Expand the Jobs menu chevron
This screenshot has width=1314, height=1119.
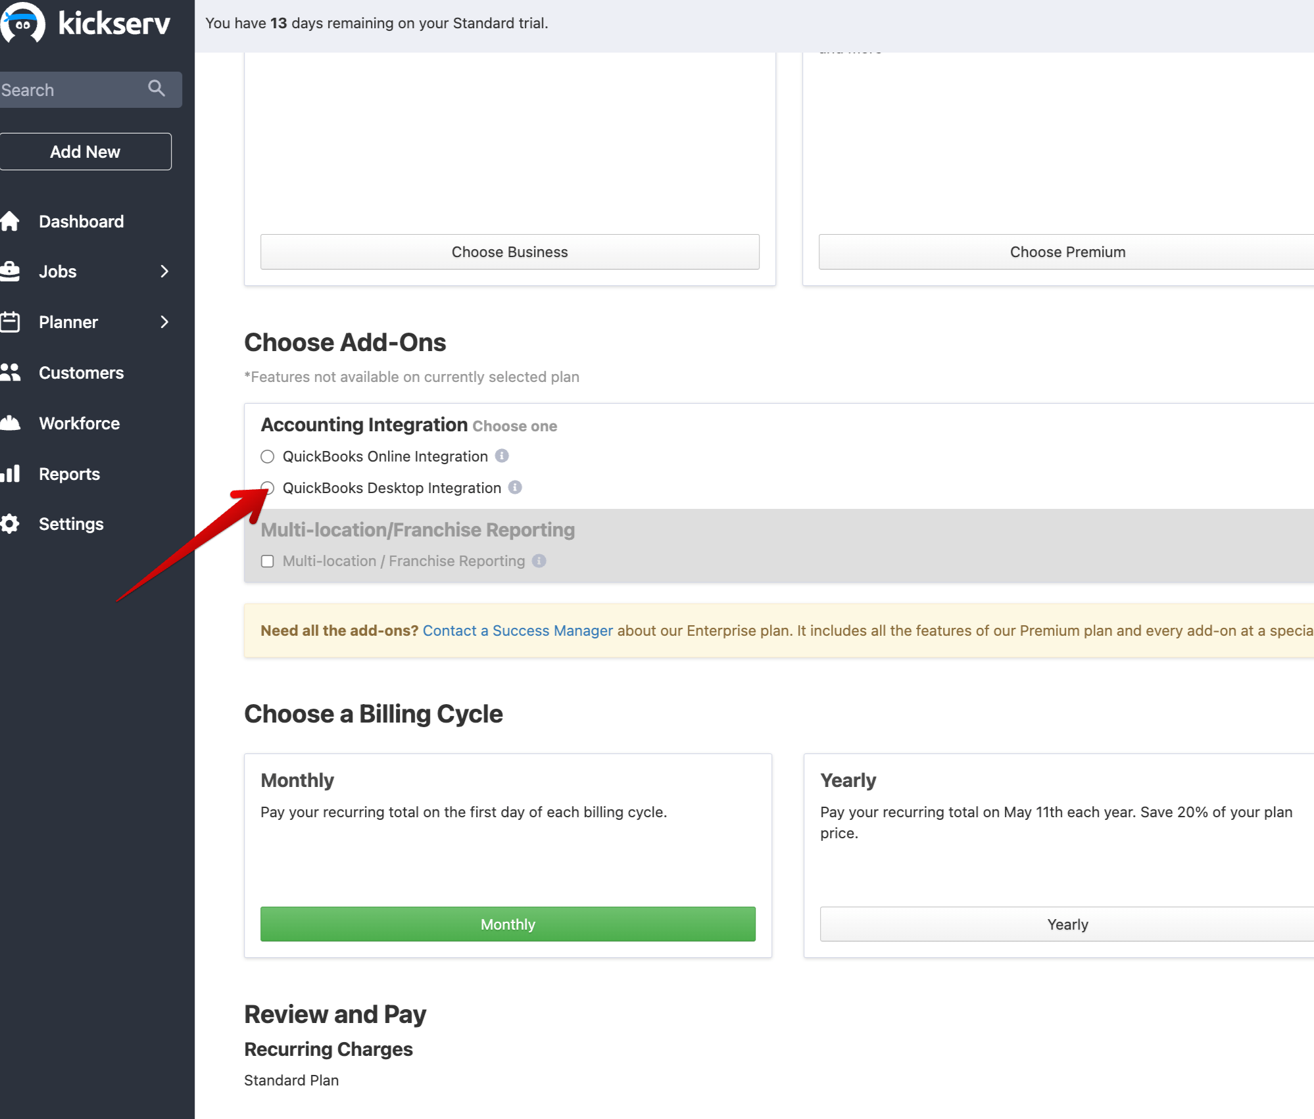click(164, 272)
